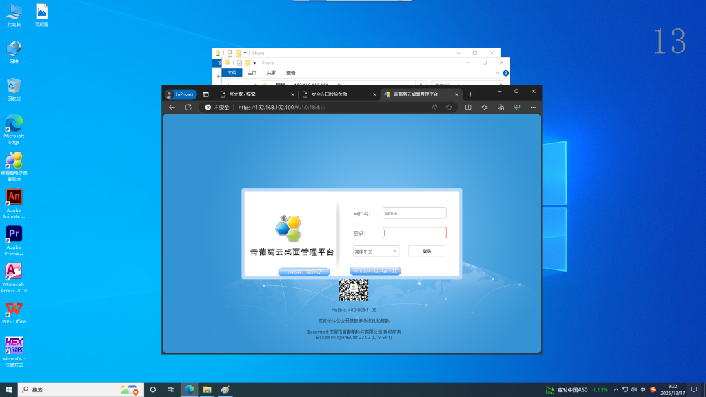The height and width of the screenshot is (397, 706).
Task: Click the Web客户端登录 button
Action: (303, 272)
